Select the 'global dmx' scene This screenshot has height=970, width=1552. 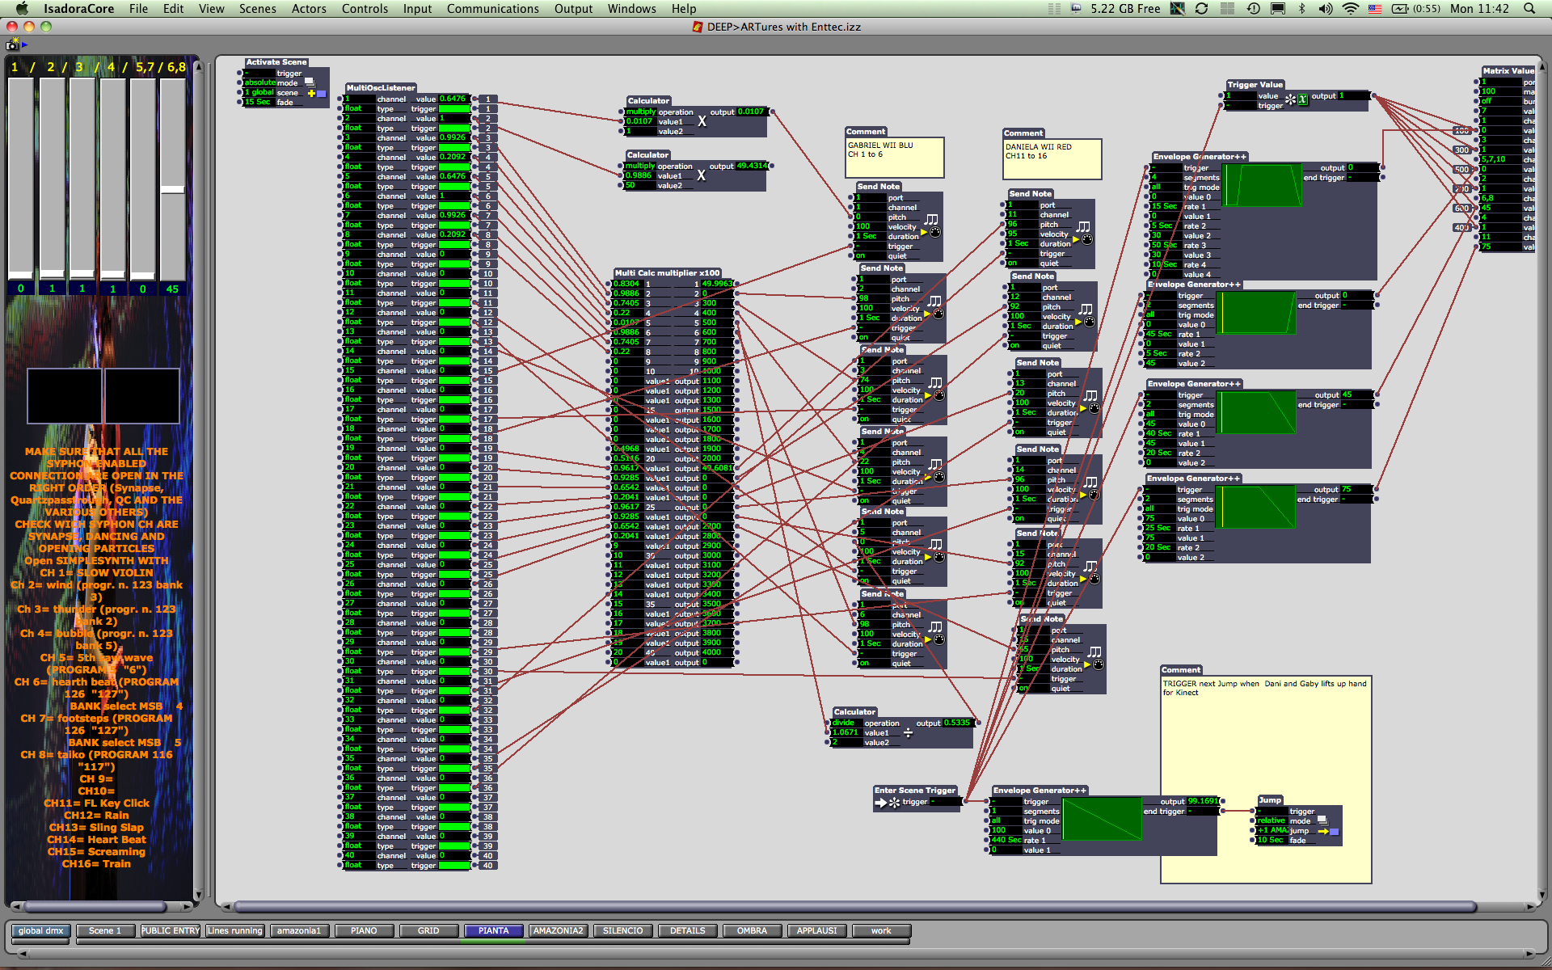pyautogui.click(x=41, y=931)
